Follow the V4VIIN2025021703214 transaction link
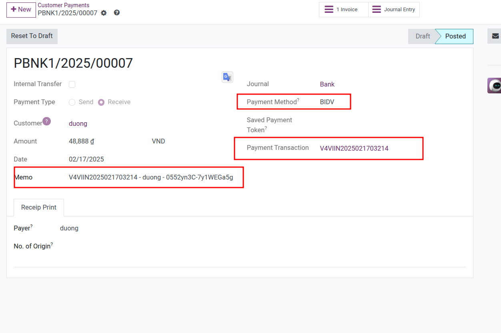The width and height of the screenshot is (501, 333). [x=354, y=148]
